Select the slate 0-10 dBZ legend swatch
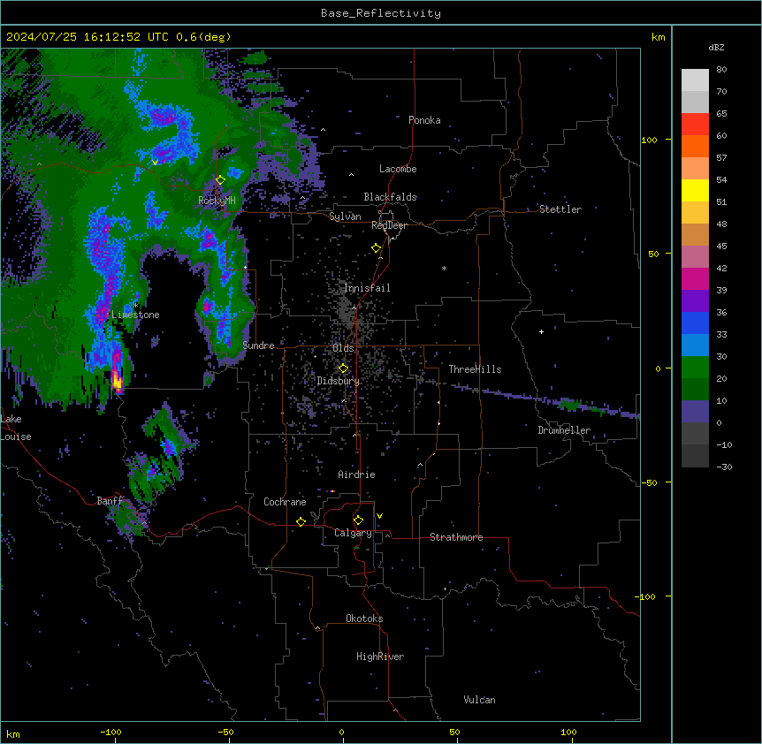Viewport: 762px width, 744px height. pyautogui.click(x=695, y=412)
